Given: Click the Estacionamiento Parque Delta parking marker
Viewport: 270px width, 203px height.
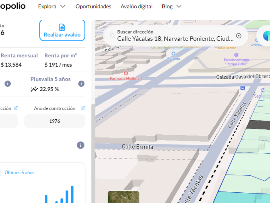Looking at the screenshot, I should (236, 55).
